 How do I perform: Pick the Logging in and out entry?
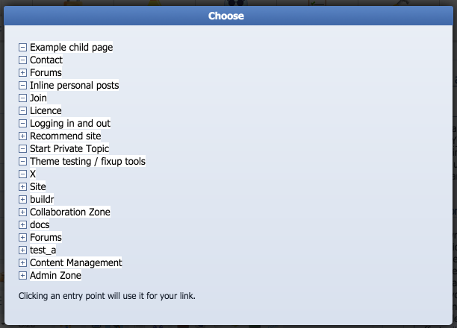click(x=70, y=124)
